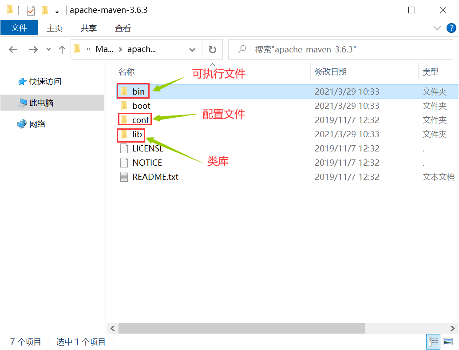
Task: Sort by the 类型 column header
Action: pyautogui.click(x=430, y=72)
